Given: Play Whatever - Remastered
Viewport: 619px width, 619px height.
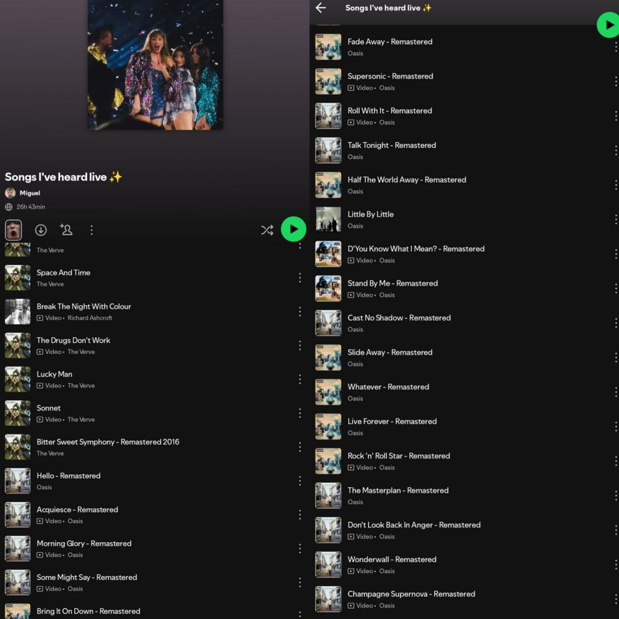Looking at the screenshot, I should pyautogui.click(x=464, y=392).
